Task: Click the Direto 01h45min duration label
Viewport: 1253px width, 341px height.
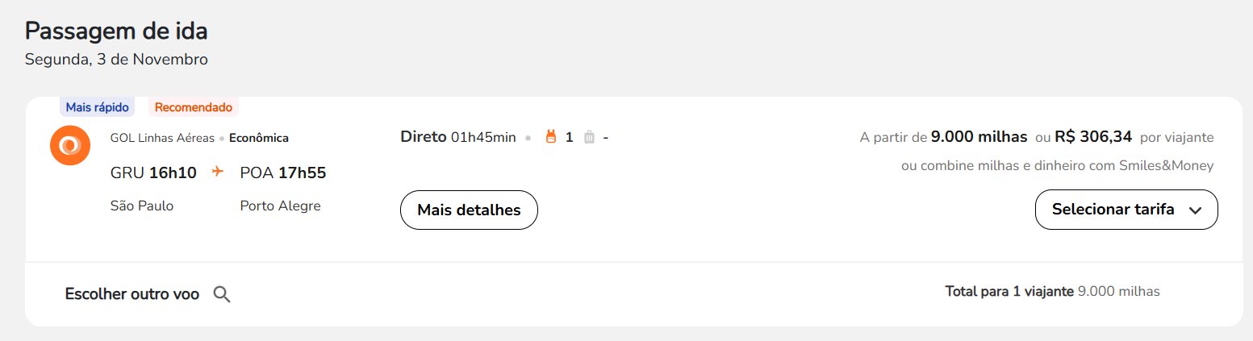Action: 457,137
